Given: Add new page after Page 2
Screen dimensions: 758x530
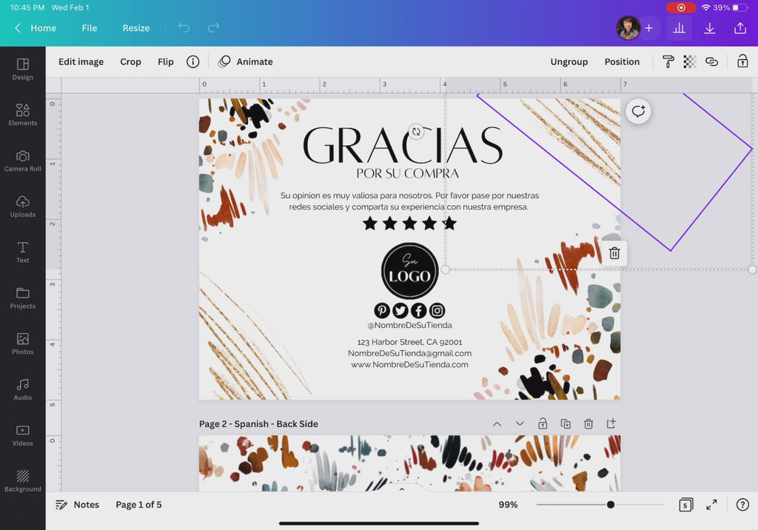Looking at the screenshot, I should [x=611, y=423].
